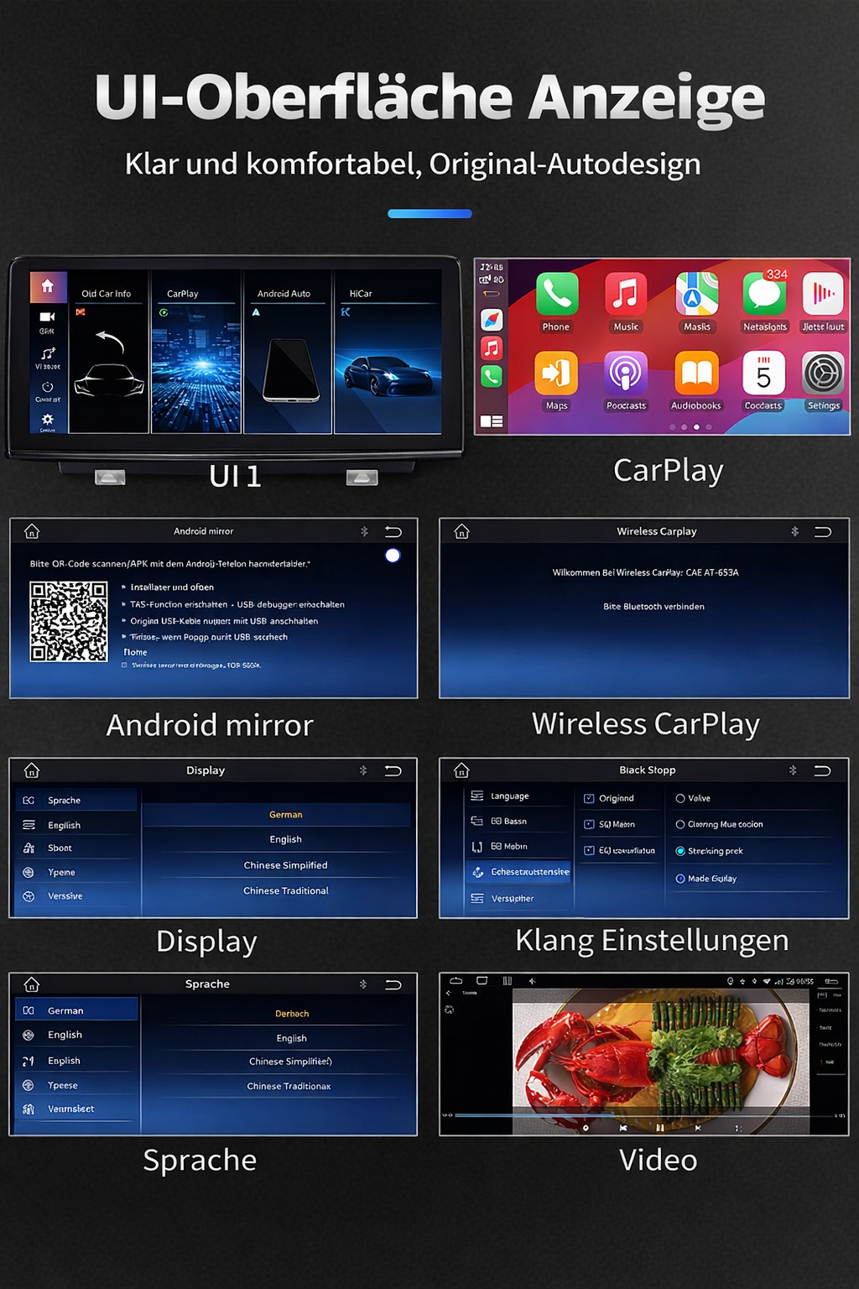Choose Derhach in the Sprache language list
The height and width of the screenshot is (1289, 859).
(292, 1014)
